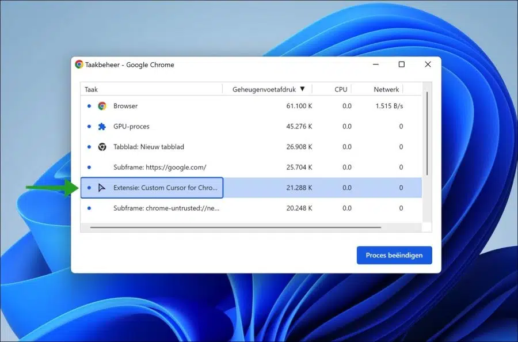Select the GPU-proces task row
This screenshot has width=518, height=342.
pyautogui.click(x=251, y=127)
